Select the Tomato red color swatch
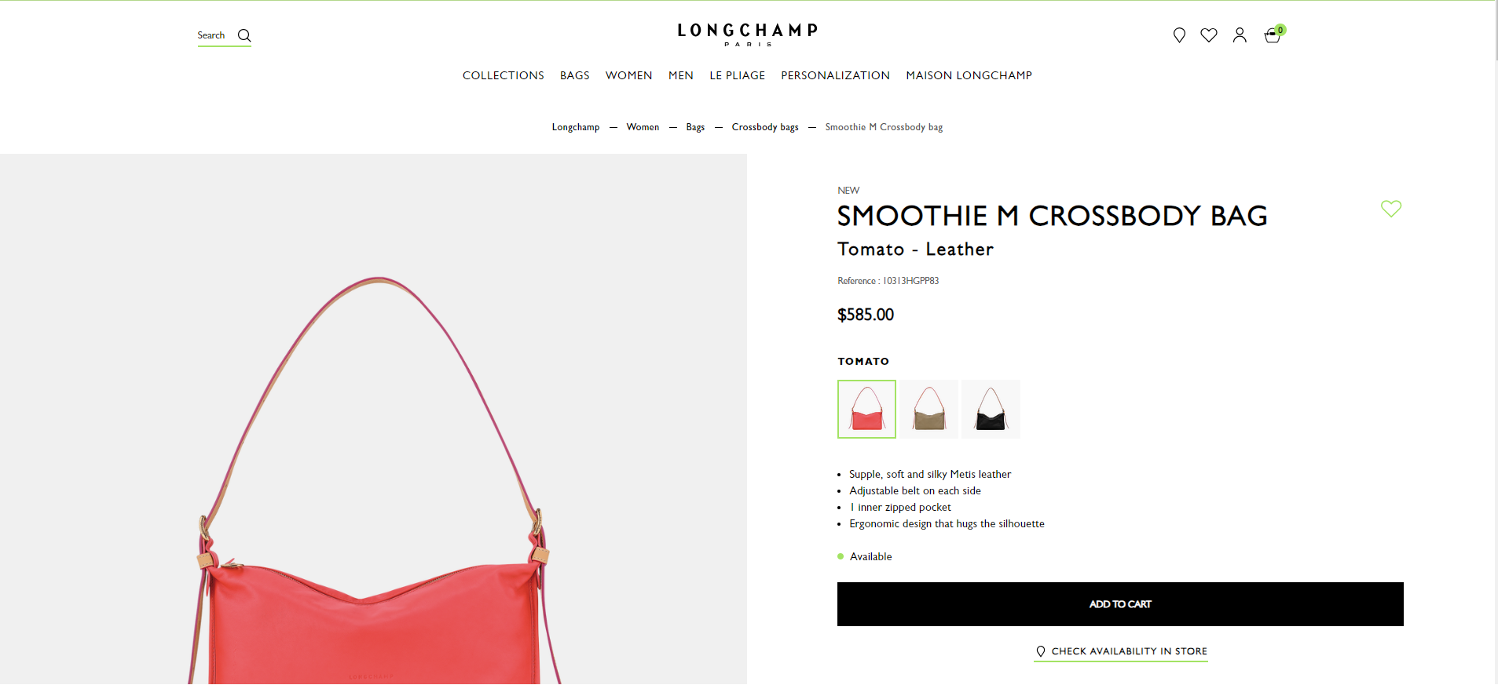This screenshot has height=685, width=1498. (866, 409)
